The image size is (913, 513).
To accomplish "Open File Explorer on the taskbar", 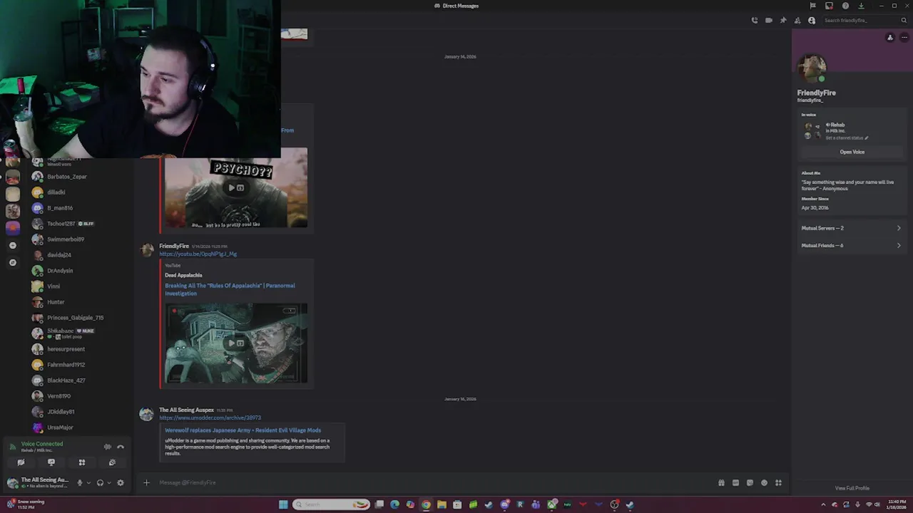I will pos(442,504).
